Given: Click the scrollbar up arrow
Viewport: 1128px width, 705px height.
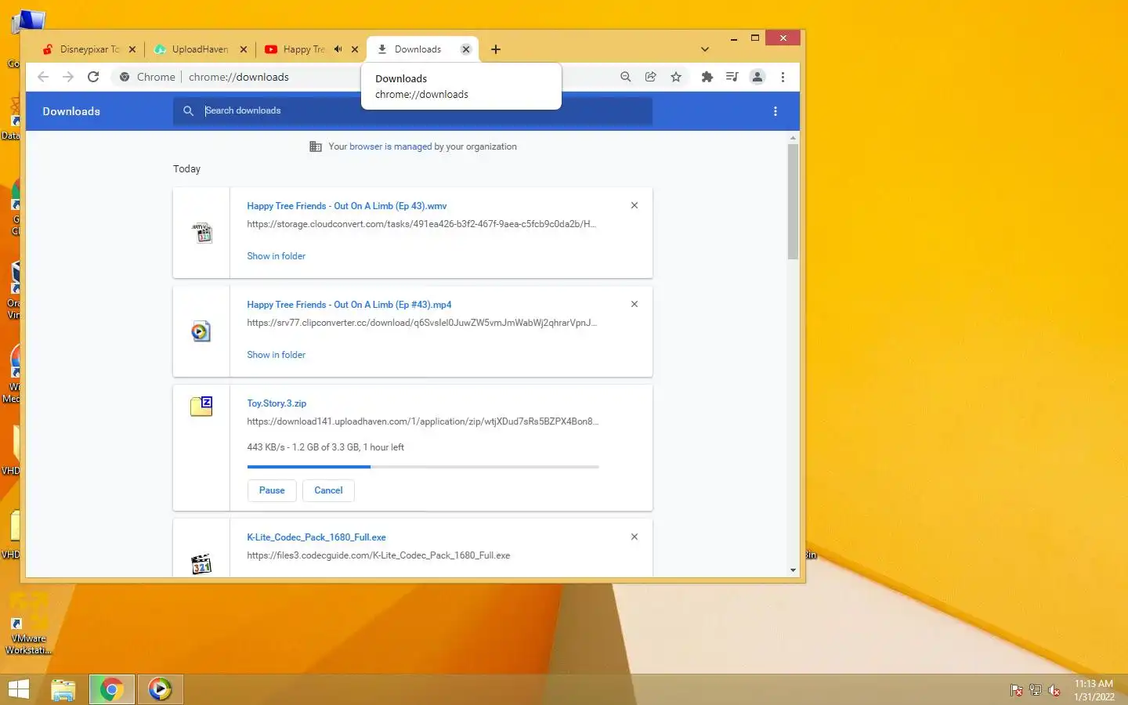Looking at the screenshot, I should point(793,138).
